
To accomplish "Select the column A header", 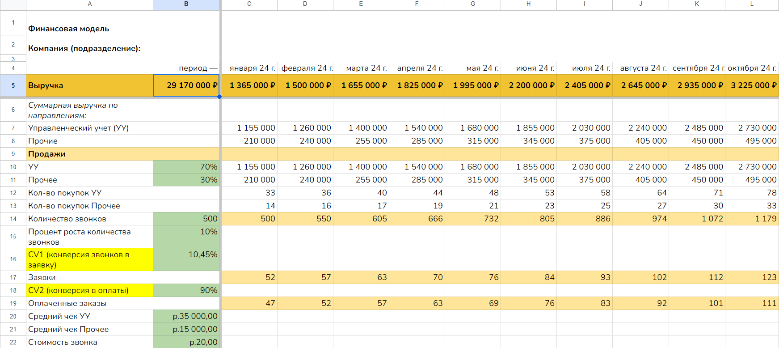I will [x=89, y=4].
